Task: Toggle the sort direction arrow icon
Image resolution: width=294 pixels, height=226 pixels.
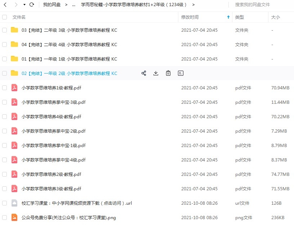Action: point(228,17)
